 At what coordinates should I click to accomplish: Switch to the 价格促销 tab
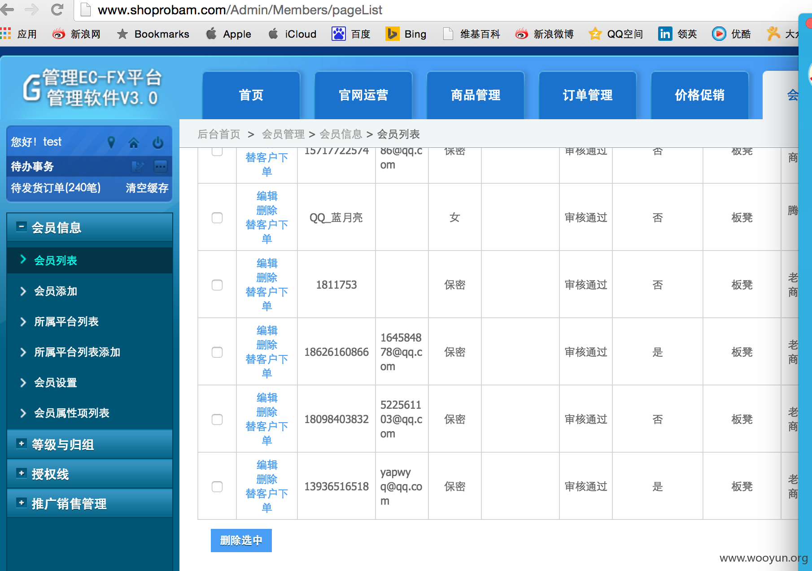point(700,95)
